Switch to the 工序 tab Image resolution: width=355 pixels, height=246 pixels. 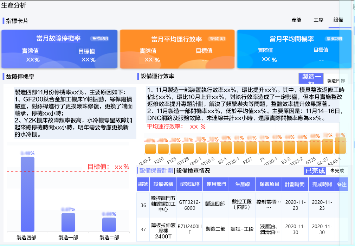[x=318, y=20]
